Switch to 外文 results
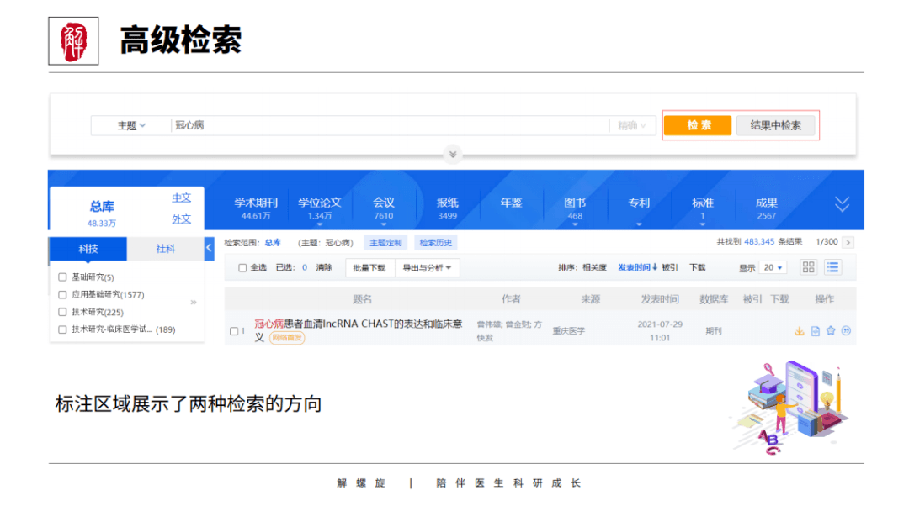This screenshot has width=909, height=506. (181, 219)
